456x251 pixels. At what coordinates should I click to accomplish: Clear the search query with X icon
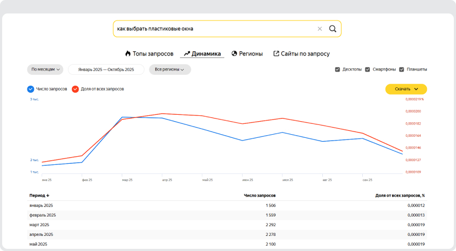[320, 29]
